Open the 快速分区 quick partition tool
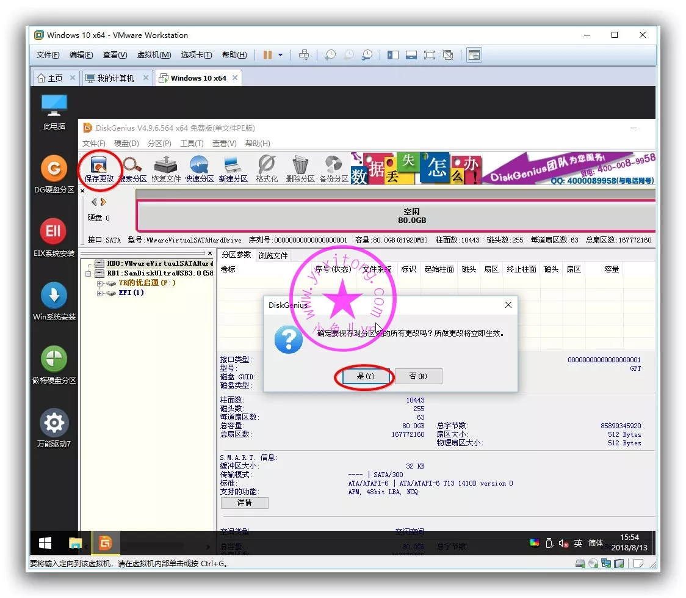686x598 pixels. click(200, 169)
